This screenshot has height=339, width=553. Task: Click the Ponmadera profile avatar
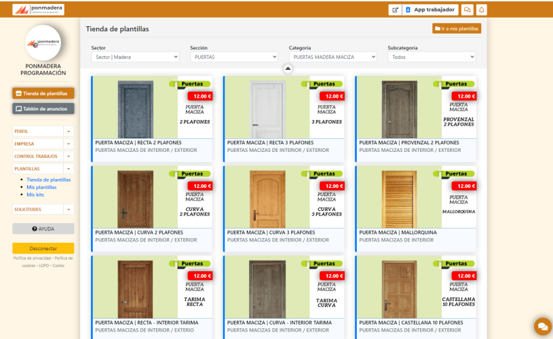43,43
